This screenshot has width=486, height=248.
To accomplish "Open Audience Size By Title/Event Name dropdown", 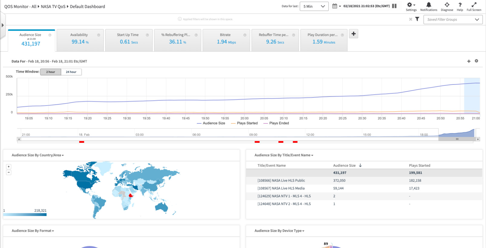I will tap(284, 155).
